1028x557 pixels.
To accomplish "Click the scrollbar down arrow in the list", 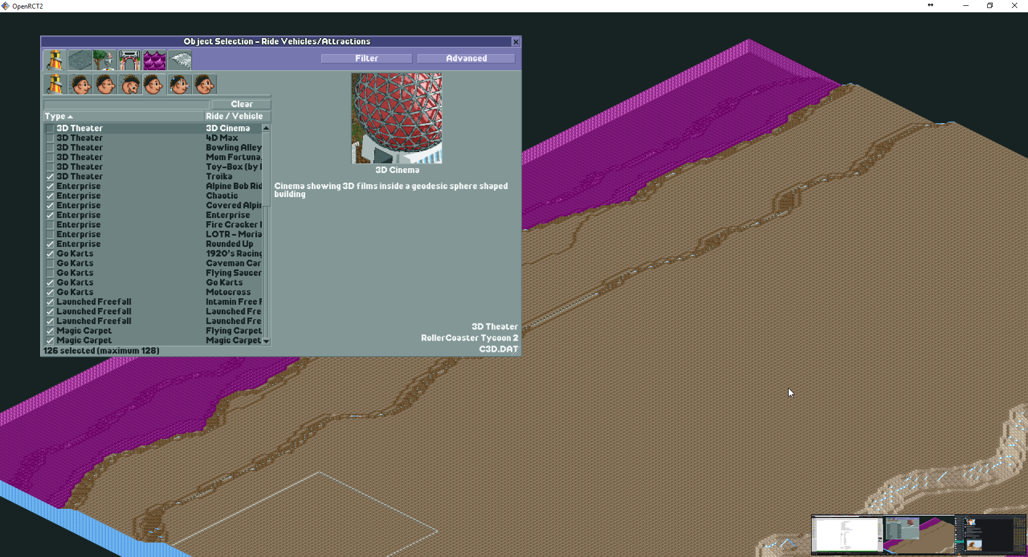I will 266,342.
